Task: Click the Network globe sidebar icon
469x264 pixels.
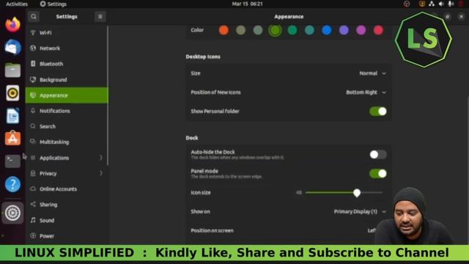Action: pyautogui.click(x=33, y=48)
